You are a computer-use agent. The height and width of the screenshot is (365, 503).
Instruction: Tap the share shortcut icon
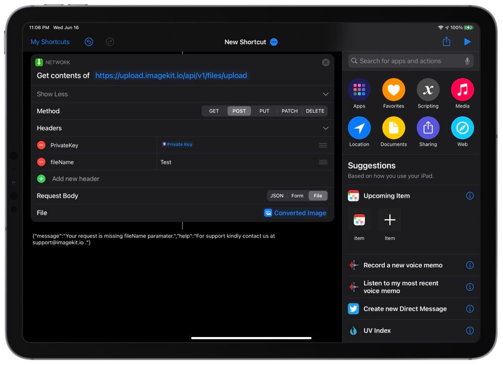[x=447, y=42]
